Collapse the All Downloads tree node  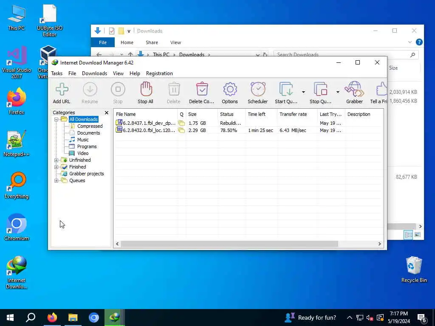tap(56, 119)
